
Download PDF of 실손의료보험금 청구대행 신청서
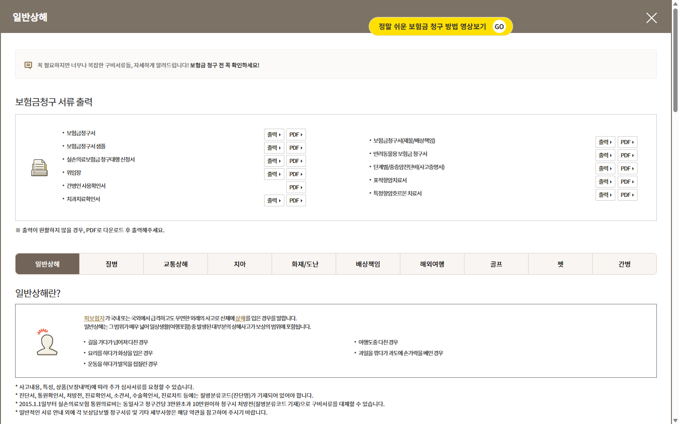(x=296, y=161)
